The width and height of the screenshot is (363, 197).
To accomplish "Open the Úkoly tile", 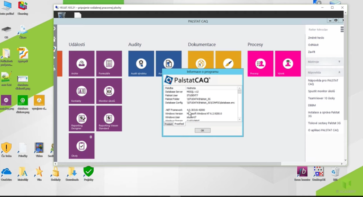I will coord(81,146).
